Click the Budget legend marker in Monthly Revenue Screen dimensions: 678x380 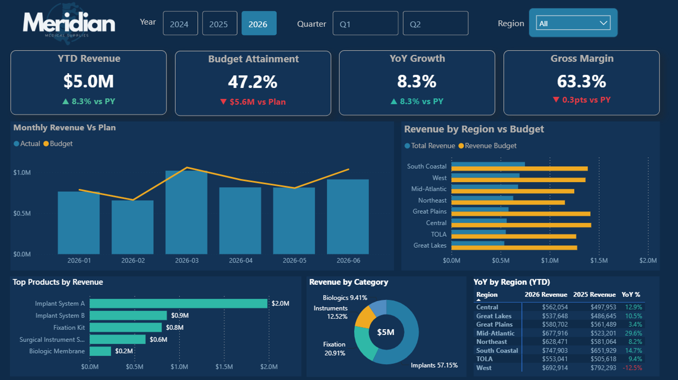point(46,144)
